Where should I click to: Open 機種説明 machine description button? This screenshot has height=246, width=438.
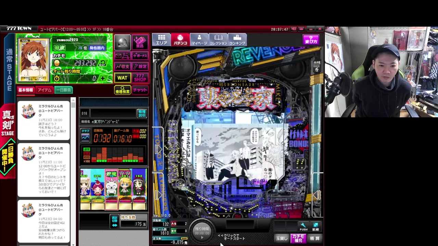pos(142,113)
